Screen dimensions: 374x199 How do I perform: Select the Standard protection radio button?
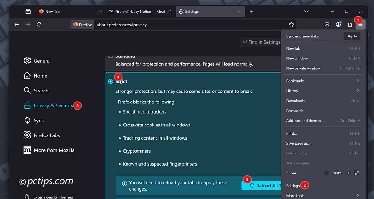pyautogui.click(x=111, y=56)
